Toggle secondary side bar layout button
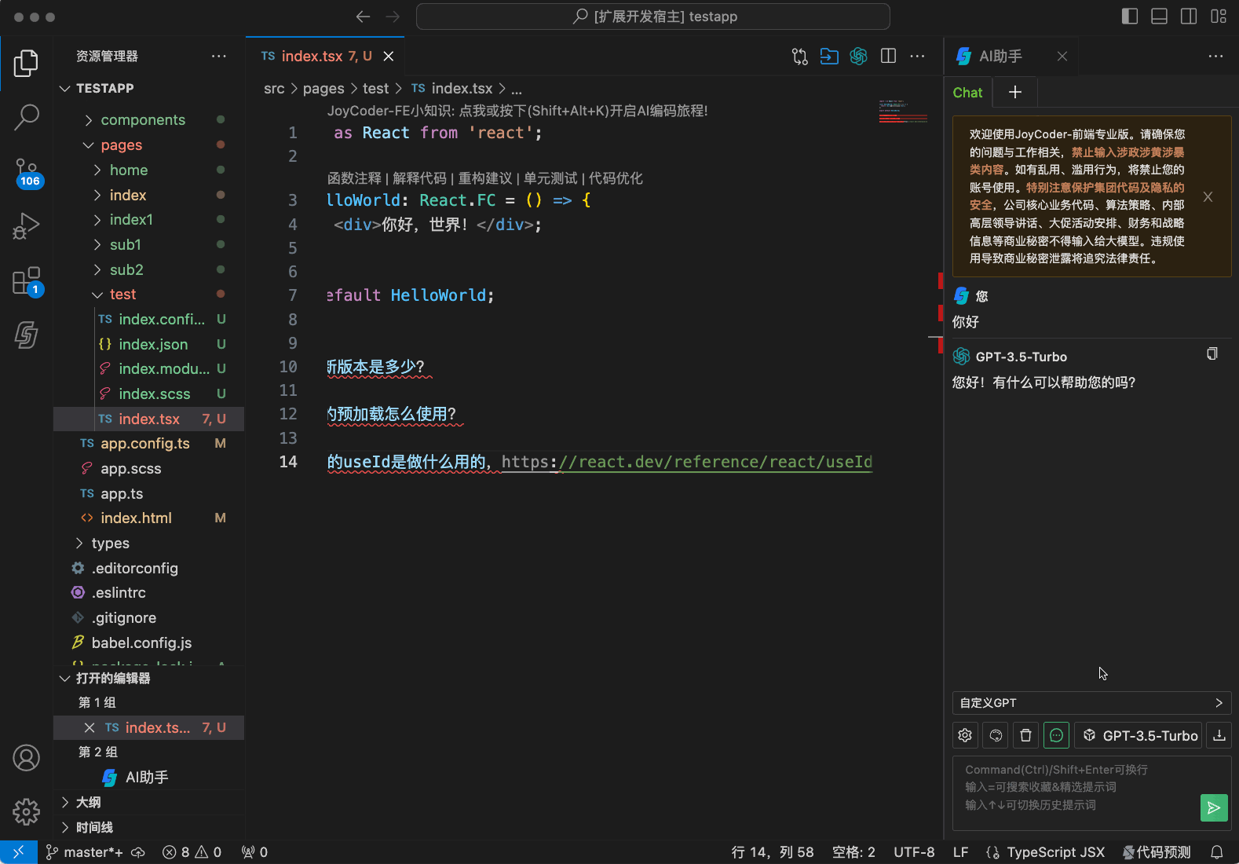The width and height of the screenshot is (1239, 864). [1189, 16]
